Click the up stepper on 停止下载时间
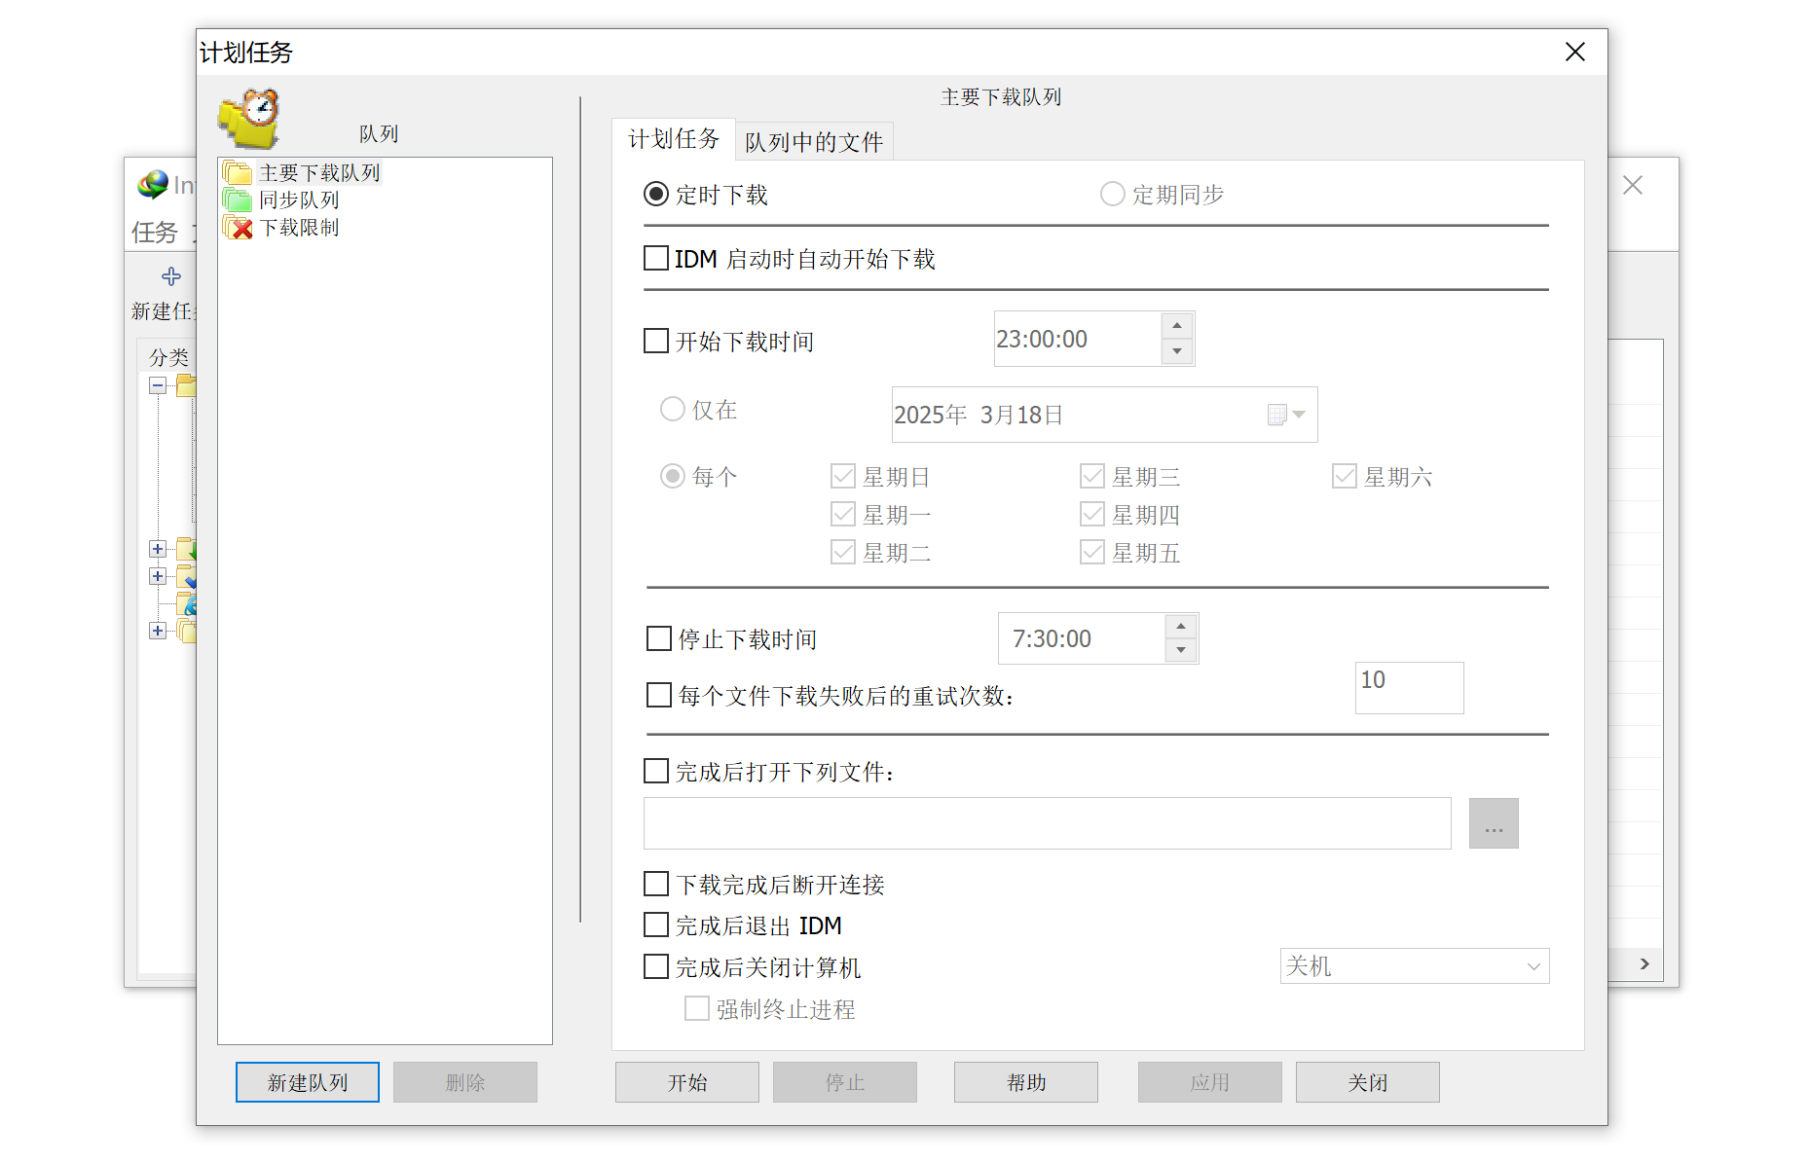The image size is (1810, 1161). 1181,627
